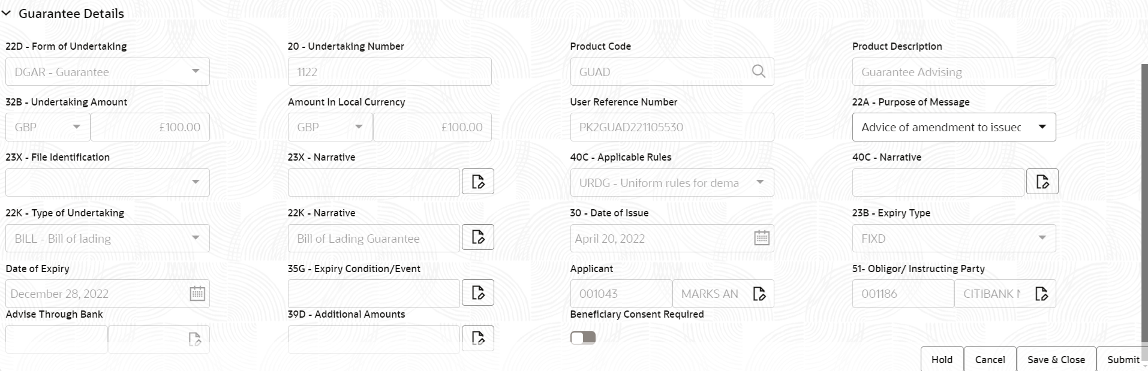The image size is (1148, 371).
Task: Open 22A Purpose of Message dropdown
Action: point(954,127)
